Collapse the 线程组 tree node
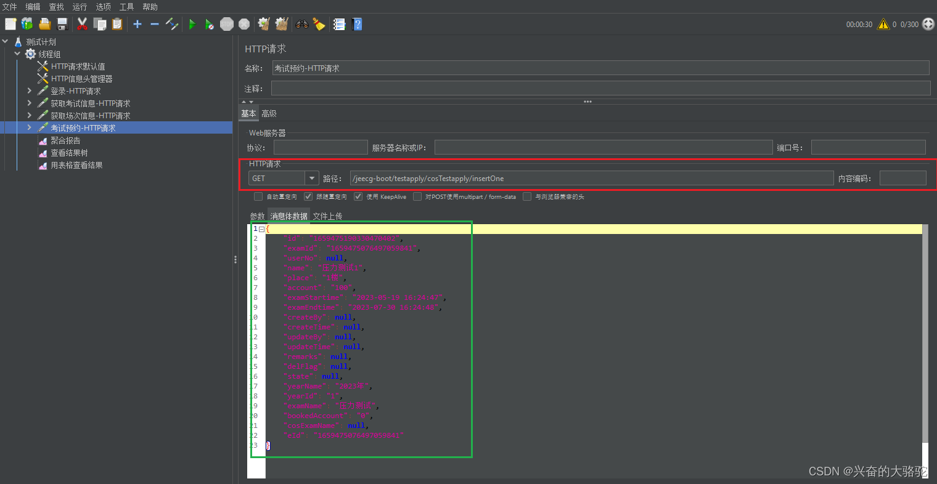 point(17,54)
